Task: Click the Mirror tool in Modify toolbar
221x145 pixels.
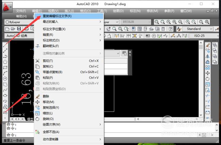Action: coord(208,56)
